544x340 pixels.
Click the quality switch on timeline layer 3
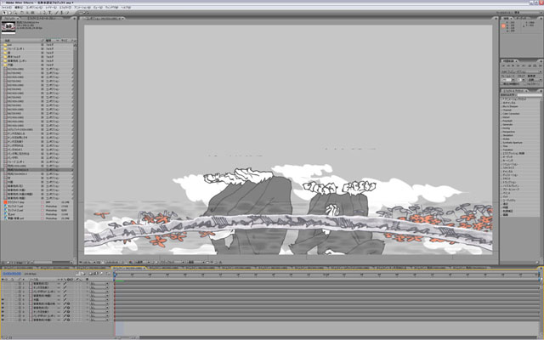(65, 292)
